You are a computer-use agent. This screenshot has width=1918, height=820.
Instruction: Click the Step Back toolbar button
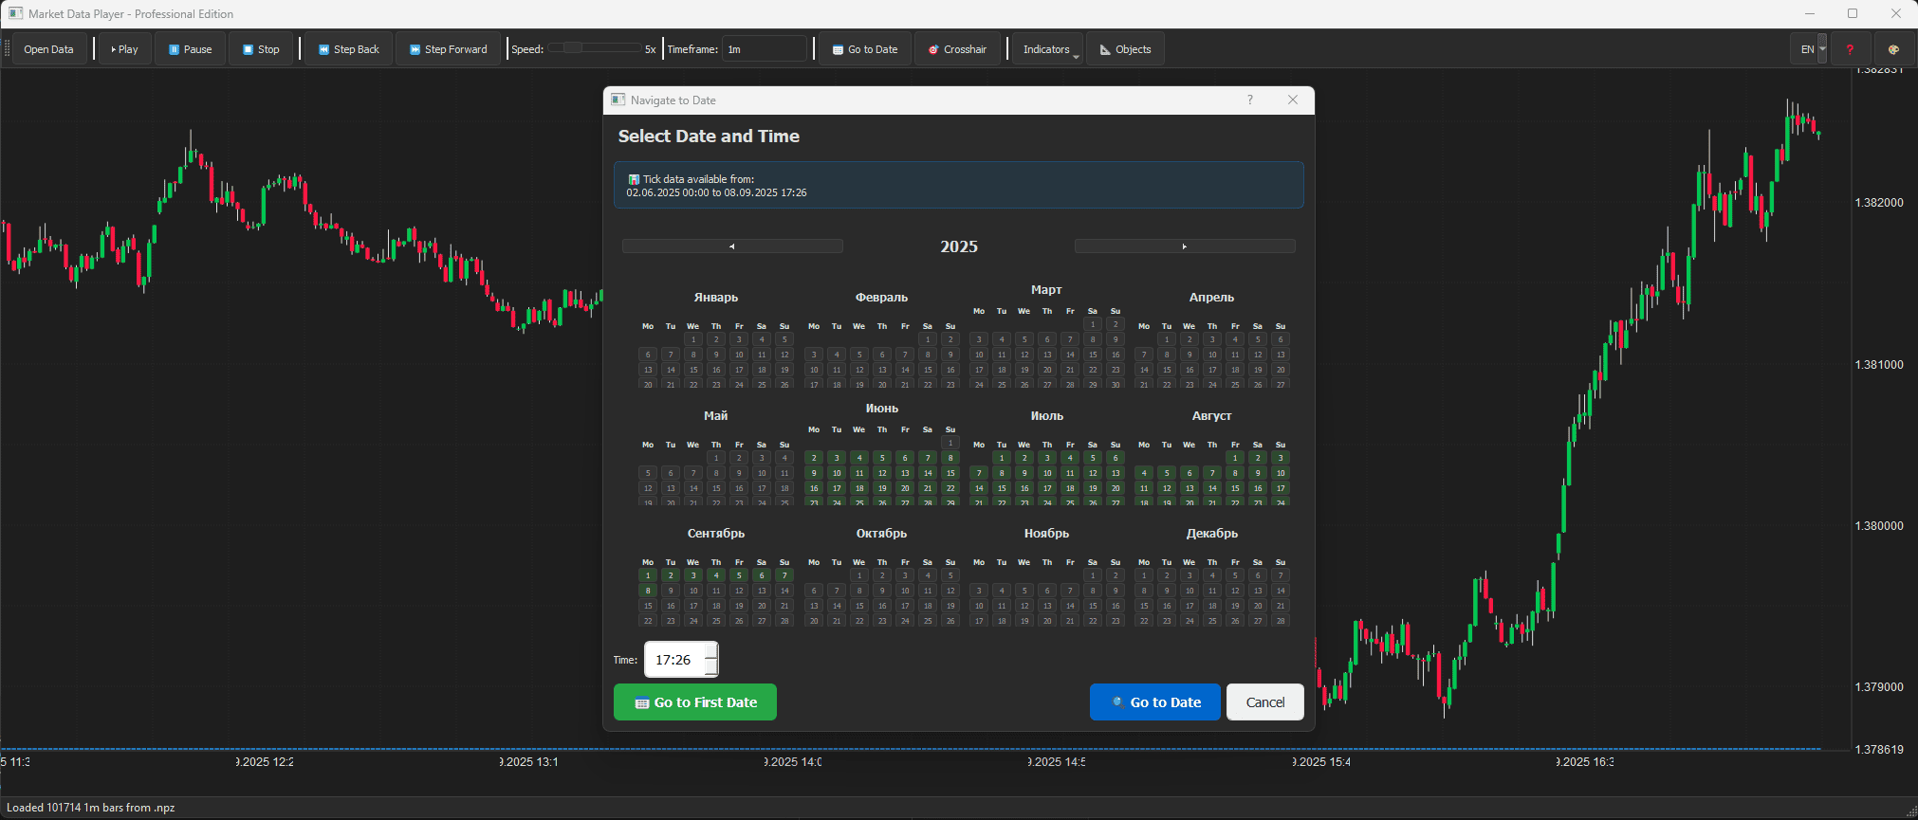pos(348,49)
